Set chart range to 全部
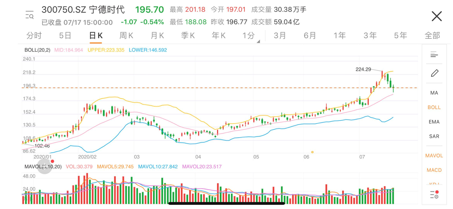Image resolution: width=453 pixels, height=209 pixels. [432, 36]
